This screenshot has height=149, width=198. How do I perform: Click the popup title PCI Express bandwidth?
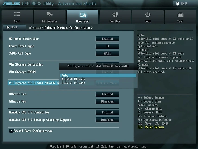98,66
